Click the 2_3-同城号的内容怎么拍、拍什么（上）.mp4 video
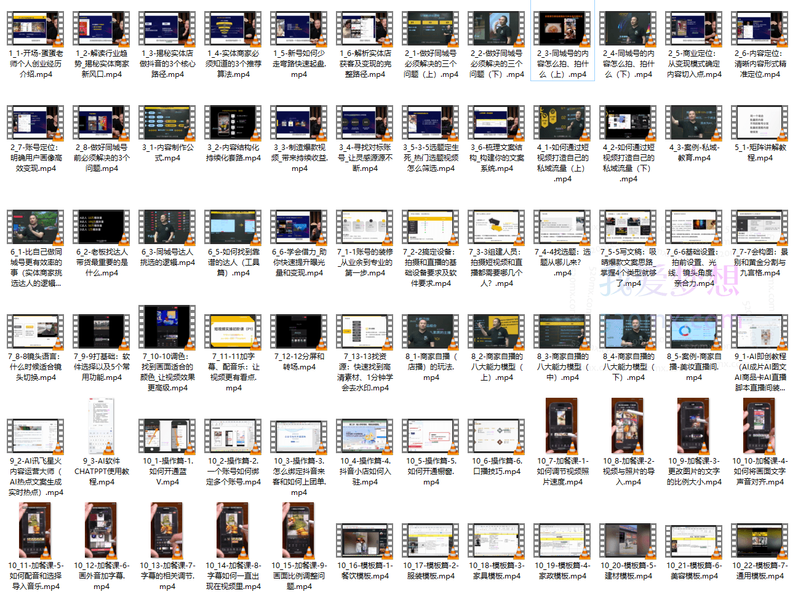The height and width of the screenshot is (597, 798). click(x=562, y=29)
